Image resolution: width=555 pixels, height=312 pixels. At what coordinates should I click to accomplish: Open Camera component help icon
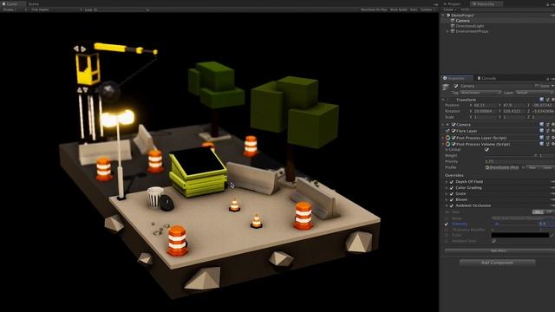pos(541,125)
